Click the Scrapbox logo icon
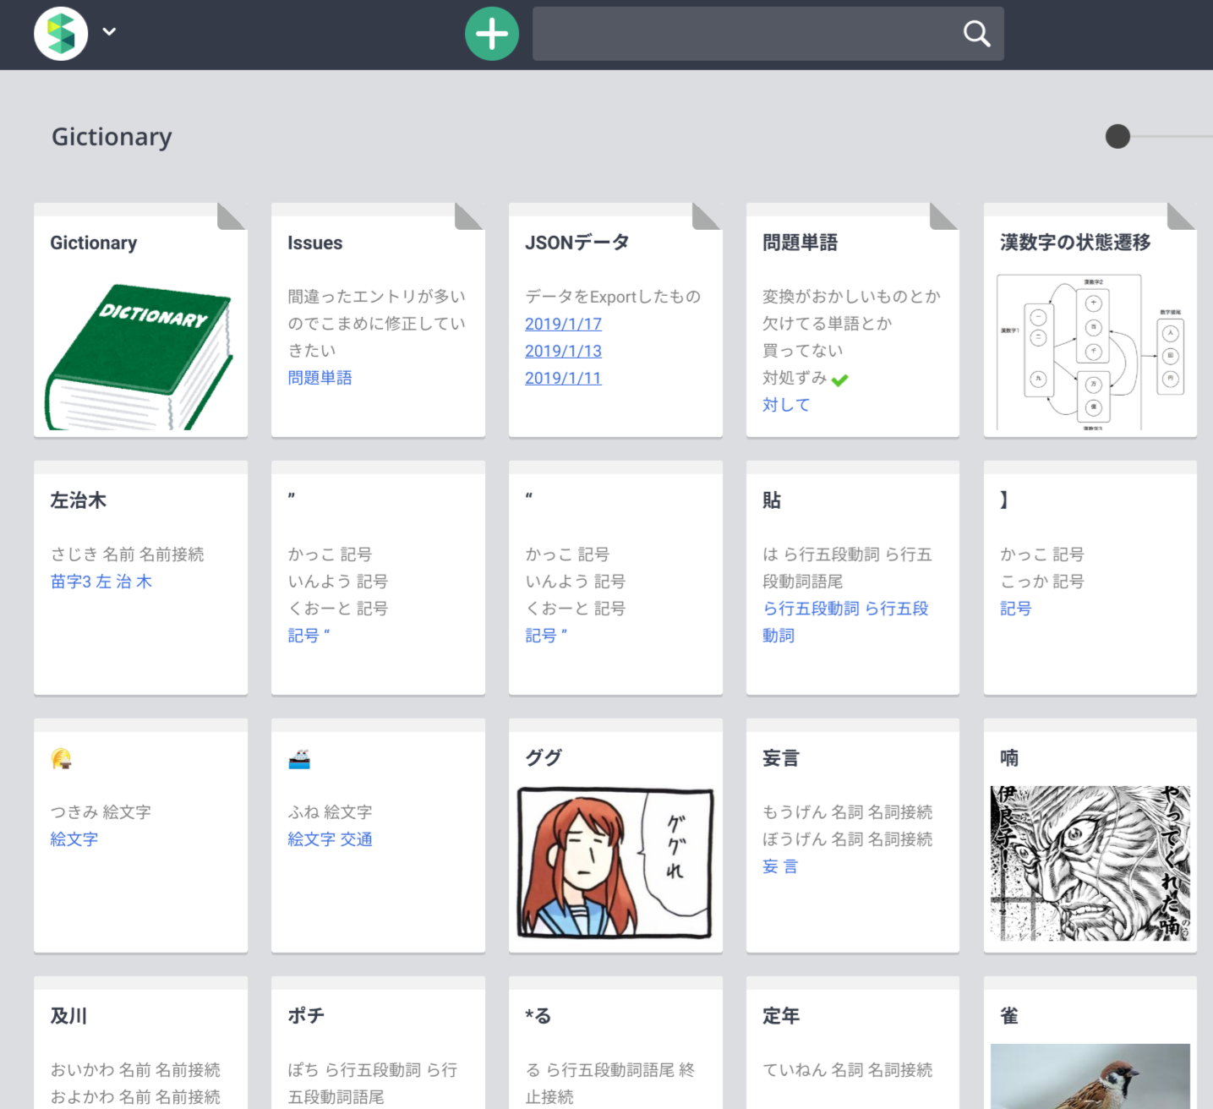This screenshot has width=1213, height=1109. (x=61, y=34)
